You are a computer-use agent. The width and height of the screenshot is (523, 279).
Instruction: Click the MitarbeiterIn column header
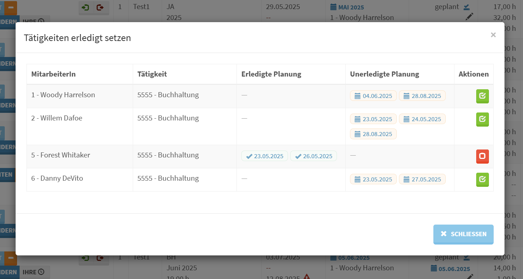tap(53, 74)
